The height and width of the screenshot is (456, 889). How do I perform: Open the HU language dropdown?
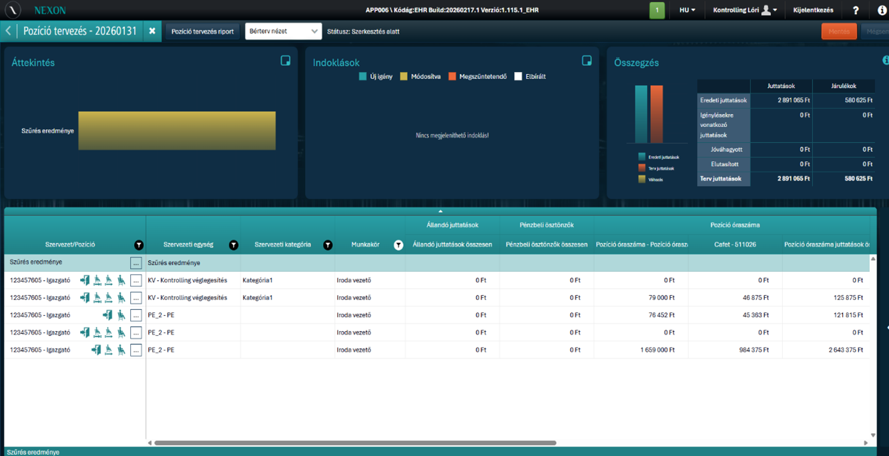(x=687, y=11)
